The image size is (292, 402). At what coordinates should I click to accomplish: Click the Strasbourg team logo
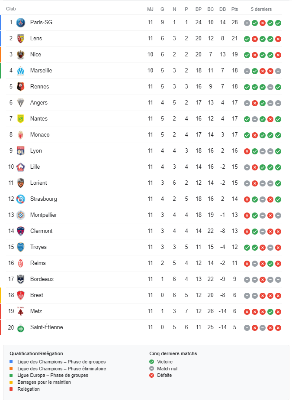coord(20,199)
